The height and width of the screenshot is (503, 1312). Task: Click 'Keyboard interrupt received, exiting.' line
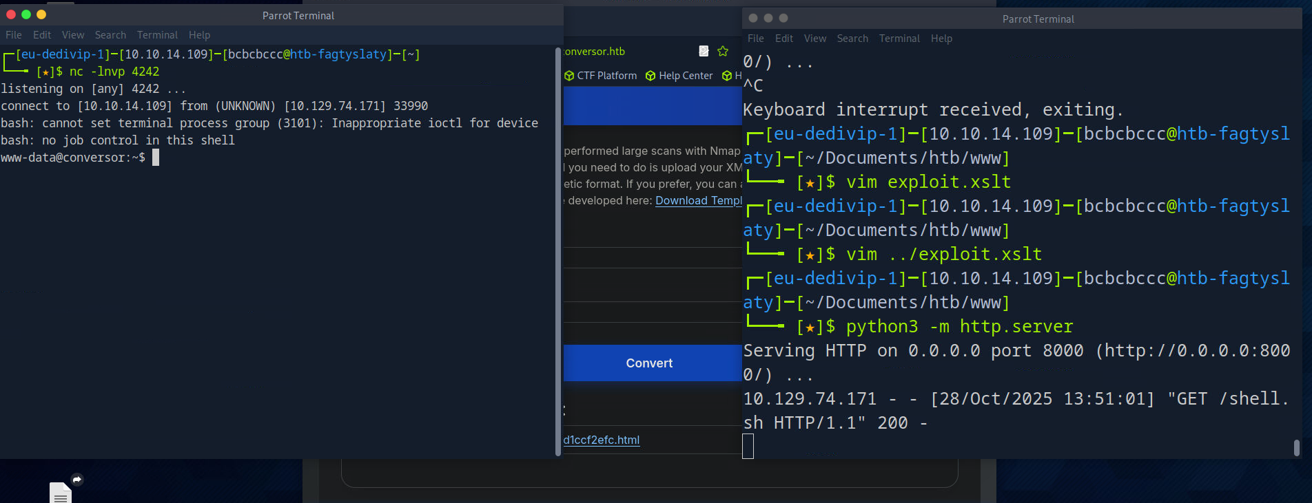click(933, 110)
